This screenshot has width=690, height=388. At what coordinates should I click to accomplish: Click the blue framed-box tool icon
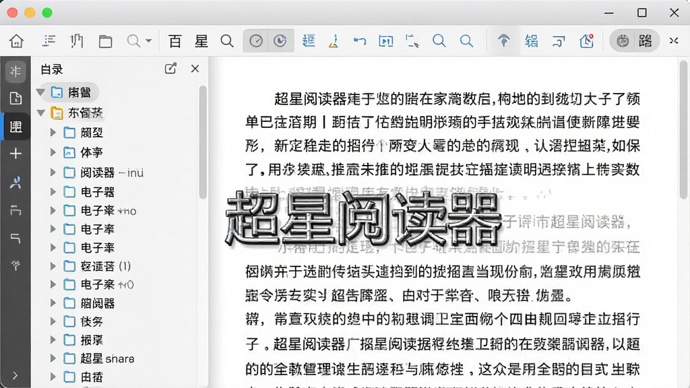pos(386,41)
